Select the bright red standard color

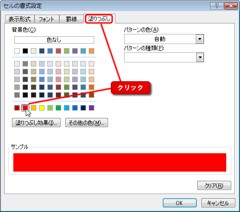click(25, 108)
